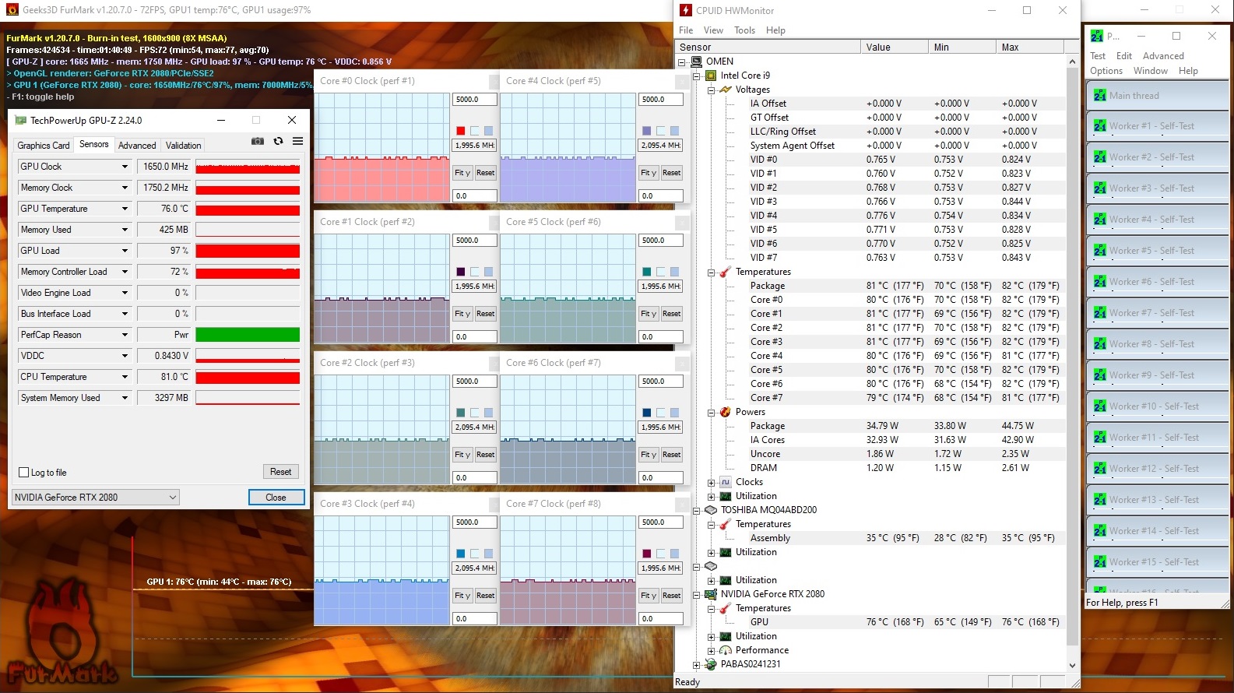Screen dimensions: 1234x693
Task: Click the 5000.0 max field of Core #0 graph
Action: 474,100
